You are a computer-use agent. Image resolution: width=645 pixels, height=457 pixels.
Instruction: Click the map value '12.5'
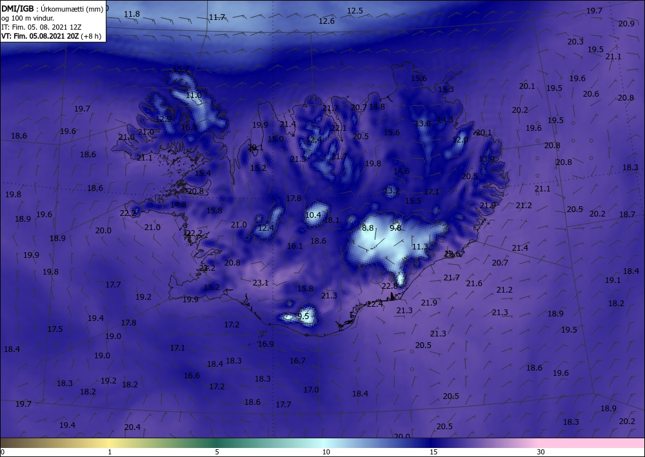coord(355,11)
